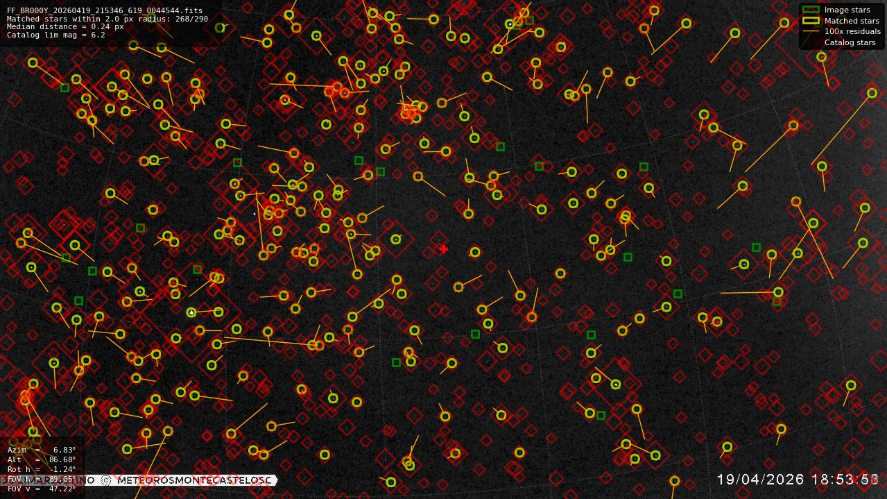Image resolution: width=887 pixels, height=499 pixels.
Task: Click the 19/04/2026 18:53:58 timestamp
Action: click(x=798, y=480)
